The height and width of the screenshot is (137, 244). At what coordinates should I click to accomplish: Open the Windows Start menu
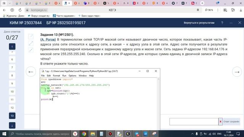click(x=4, y=134)
